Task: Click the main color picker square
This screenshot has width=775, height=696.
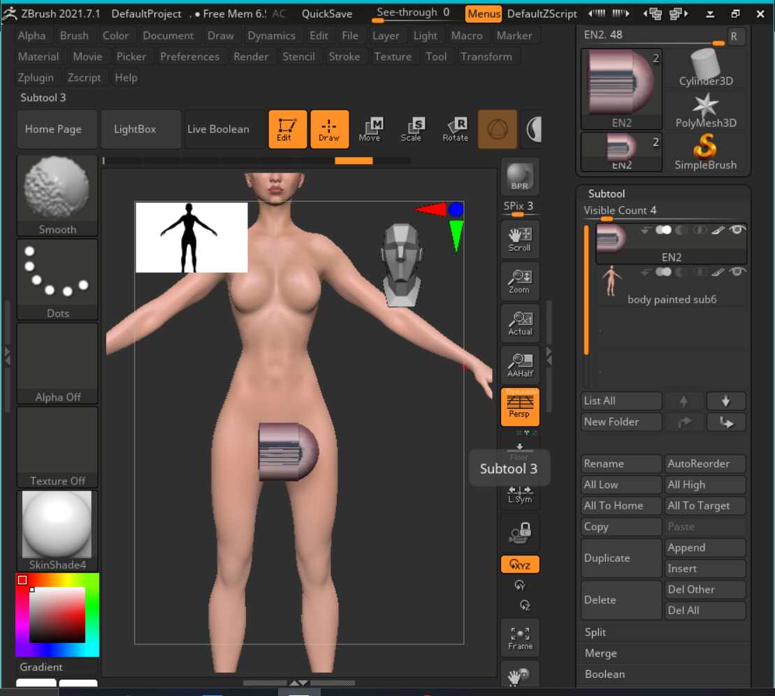Action: point(57,614)
